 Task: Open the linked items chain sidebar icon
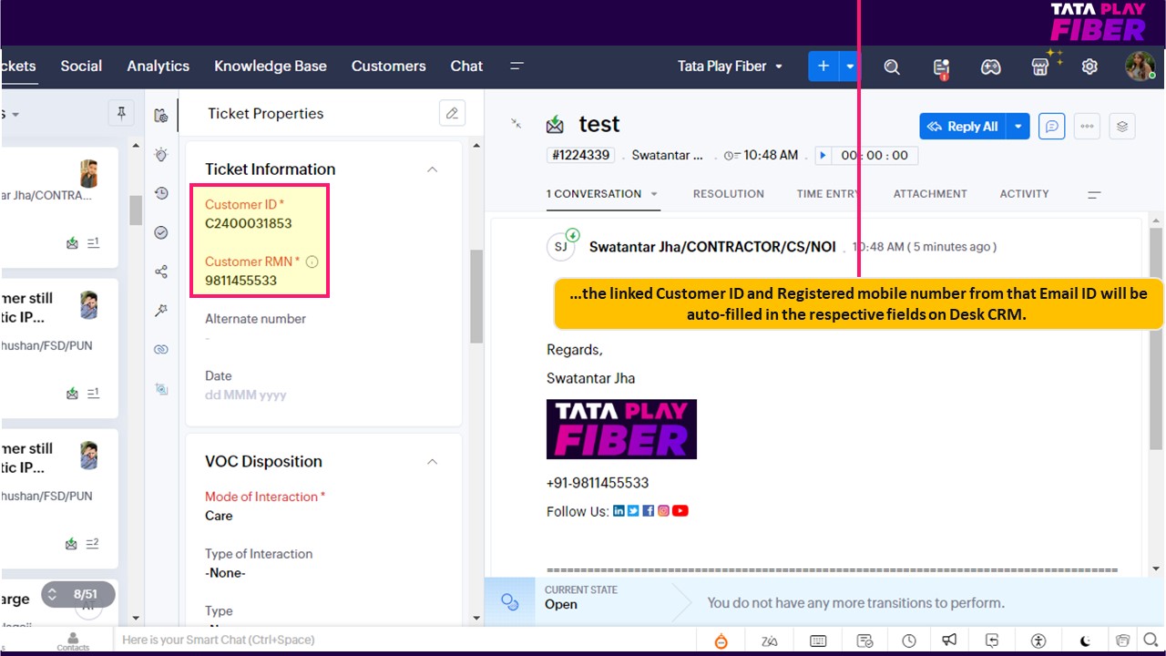[161, 350]
